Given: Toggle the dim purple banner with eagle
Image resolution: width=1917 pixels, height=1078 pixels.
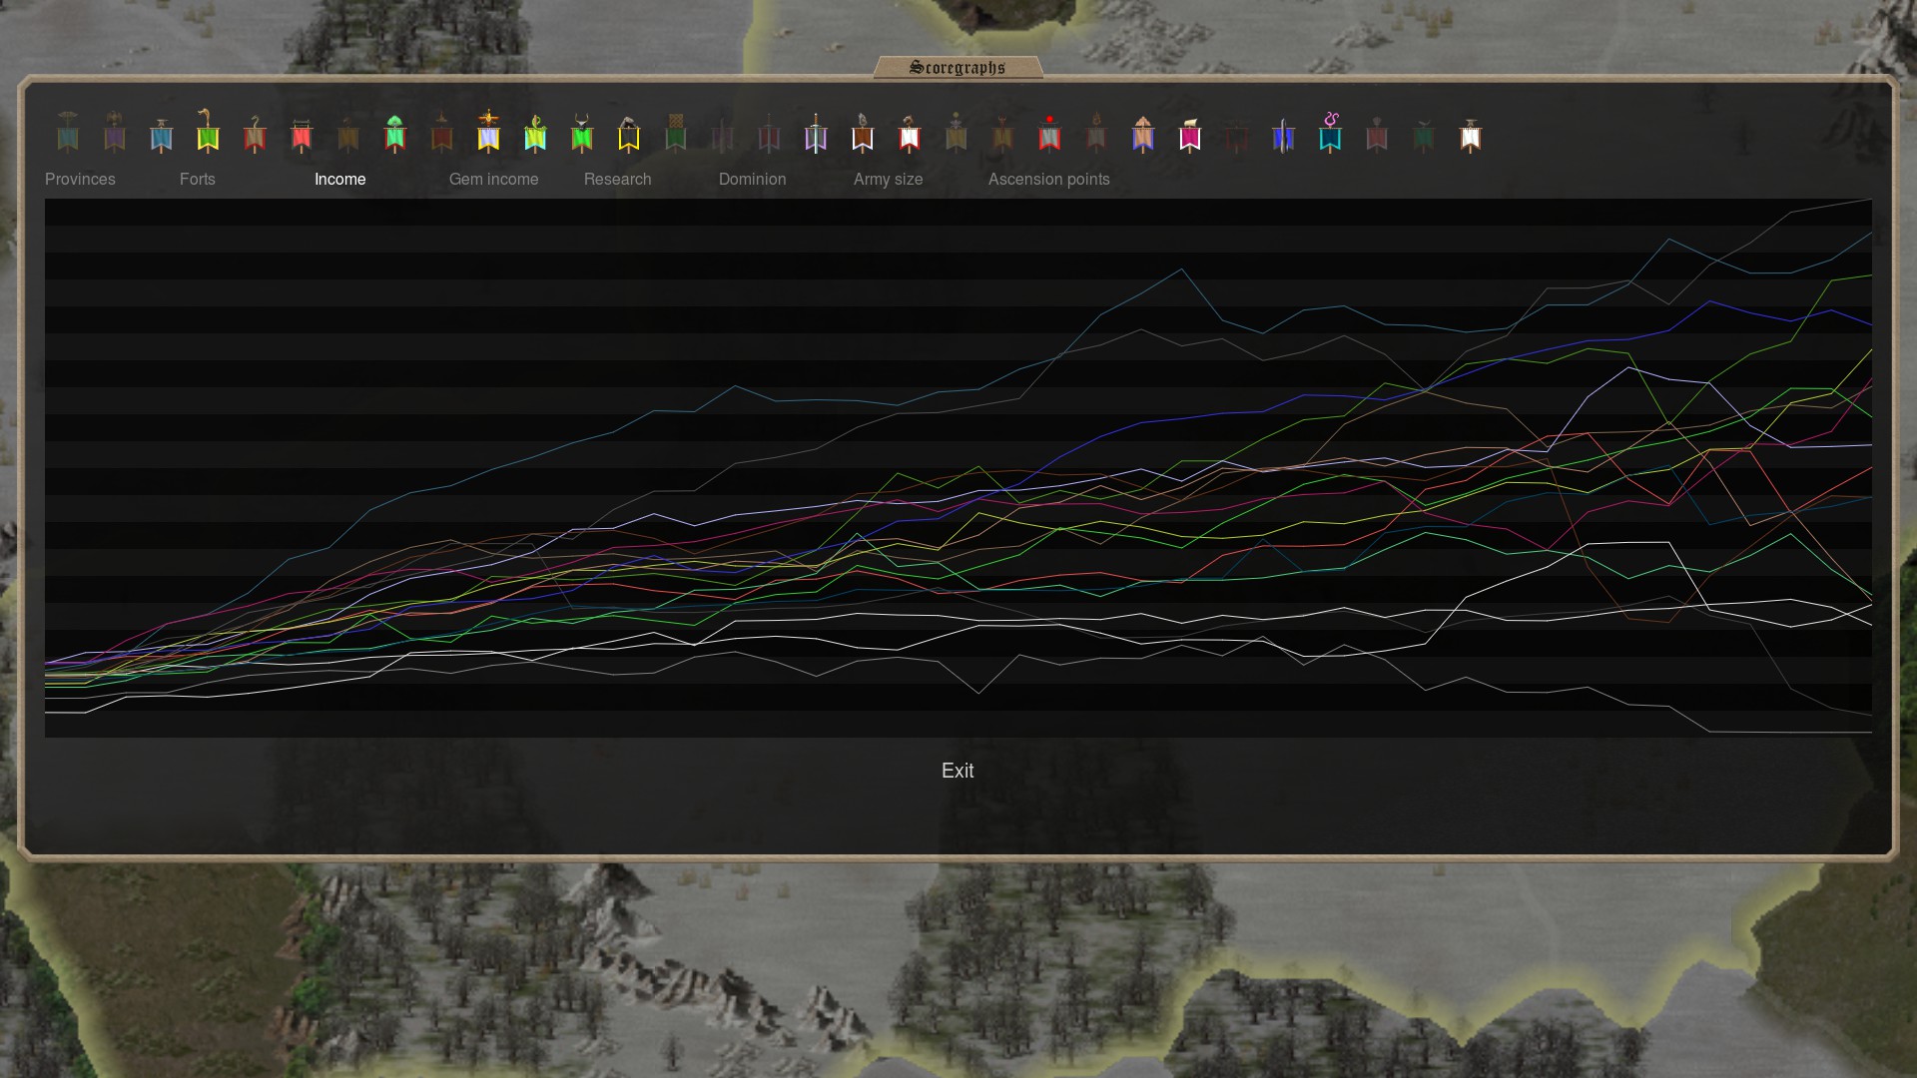Looking at the screenshot, I should (115, 132).
